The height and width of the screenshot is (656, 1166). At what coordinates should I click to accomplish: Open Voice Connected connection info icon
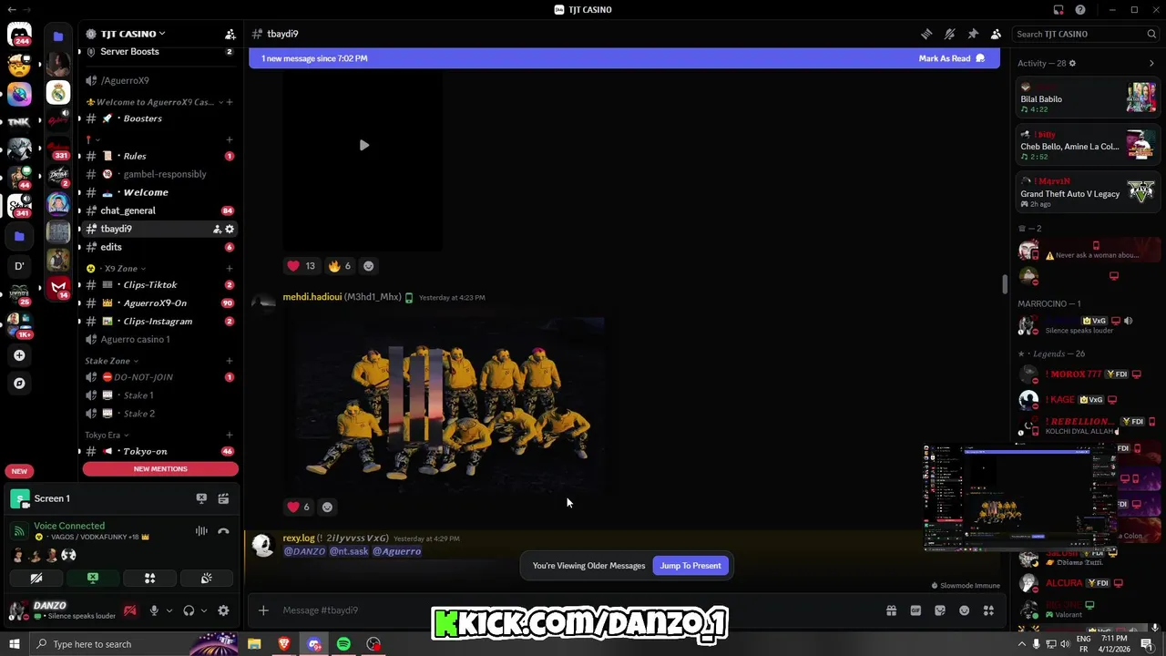click(x=18, y=531)
